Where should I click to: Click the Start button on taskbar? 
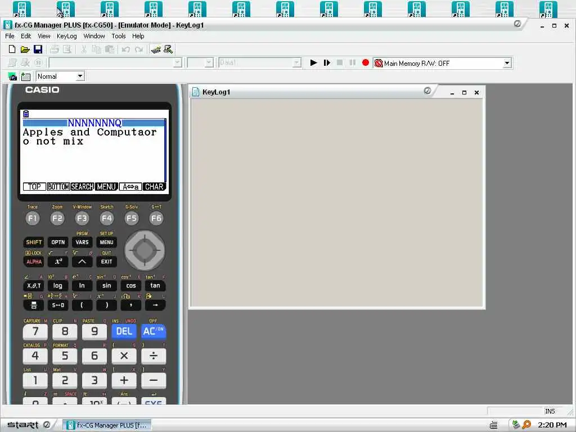point(28,425)
